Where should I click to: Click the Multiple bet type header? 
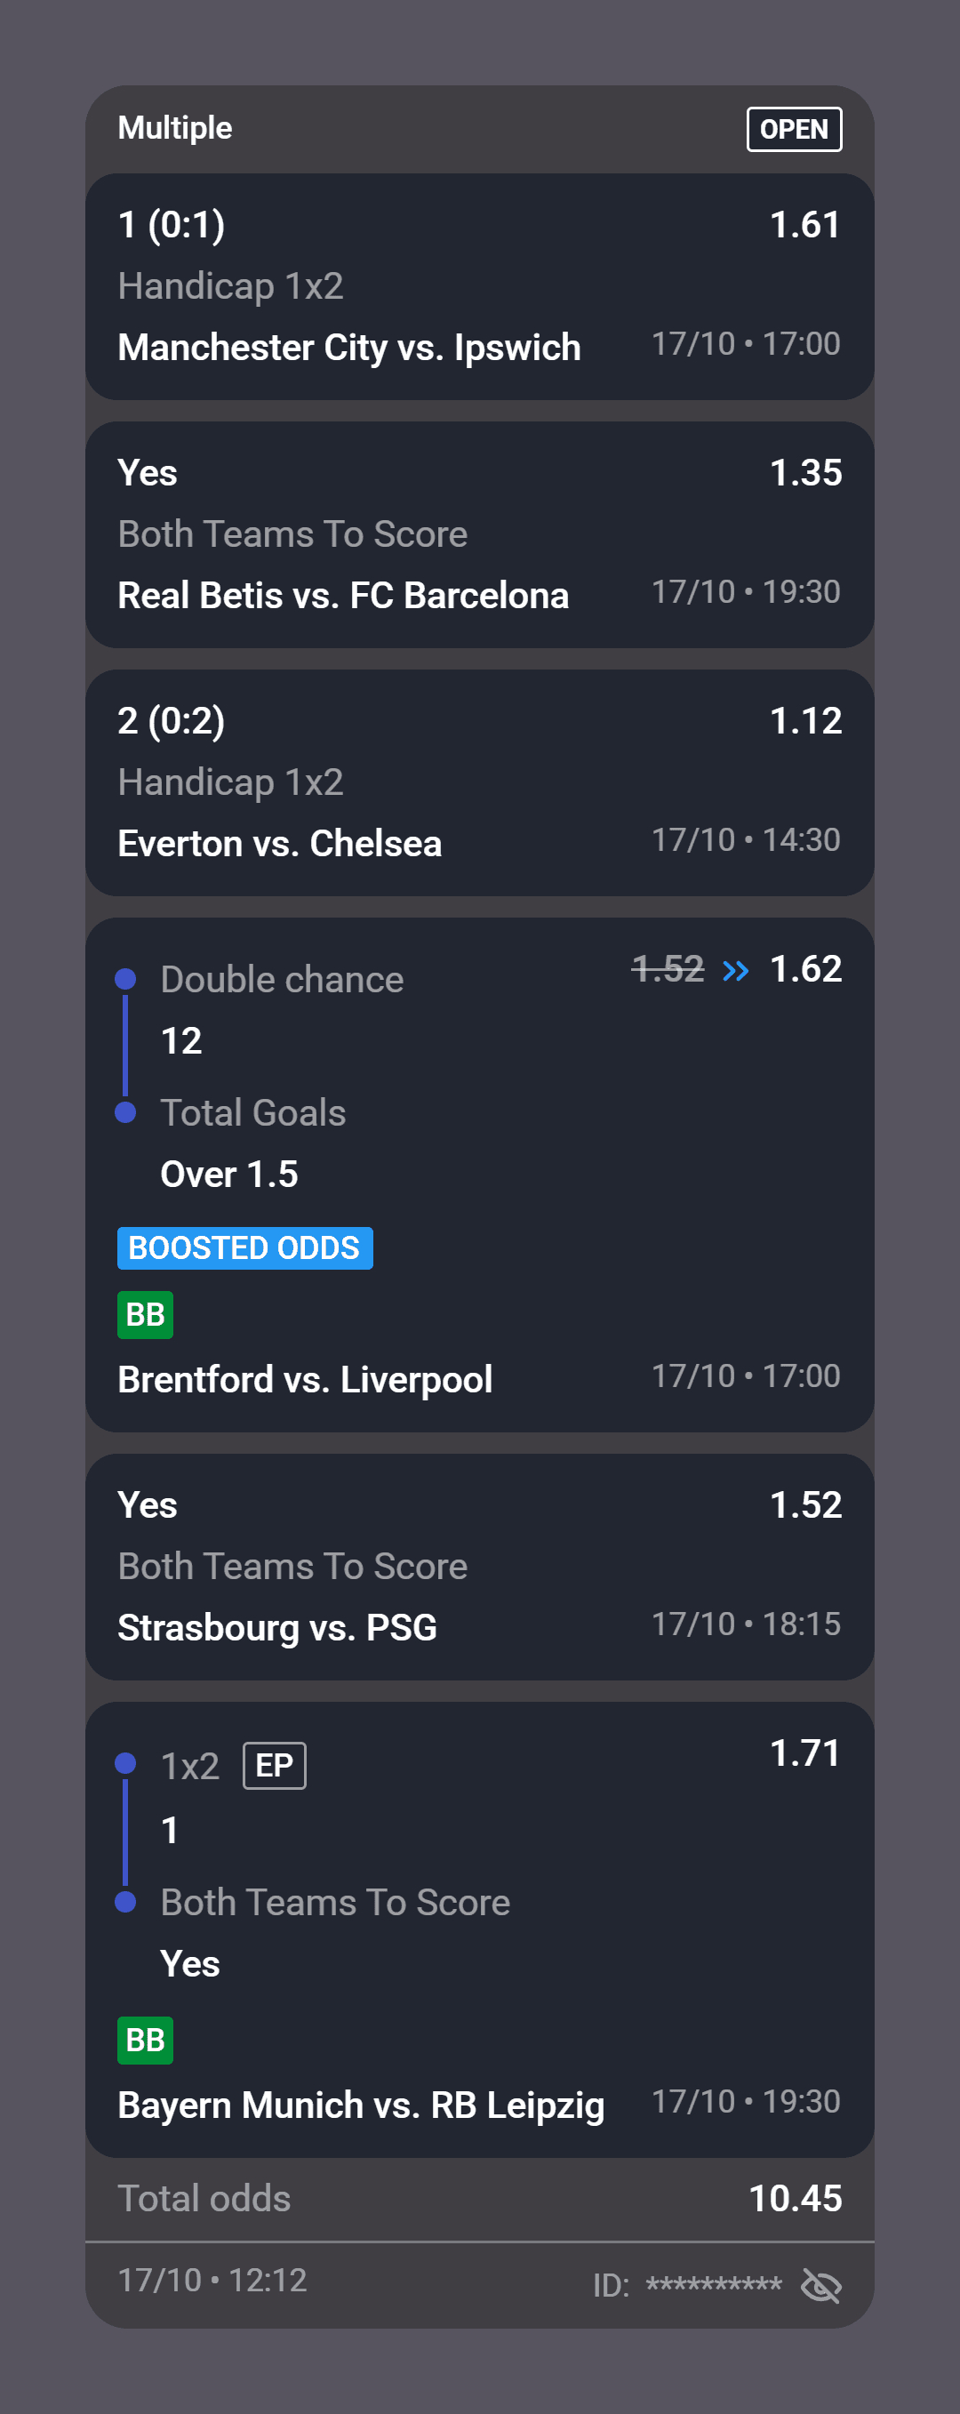tap(175, 127)
